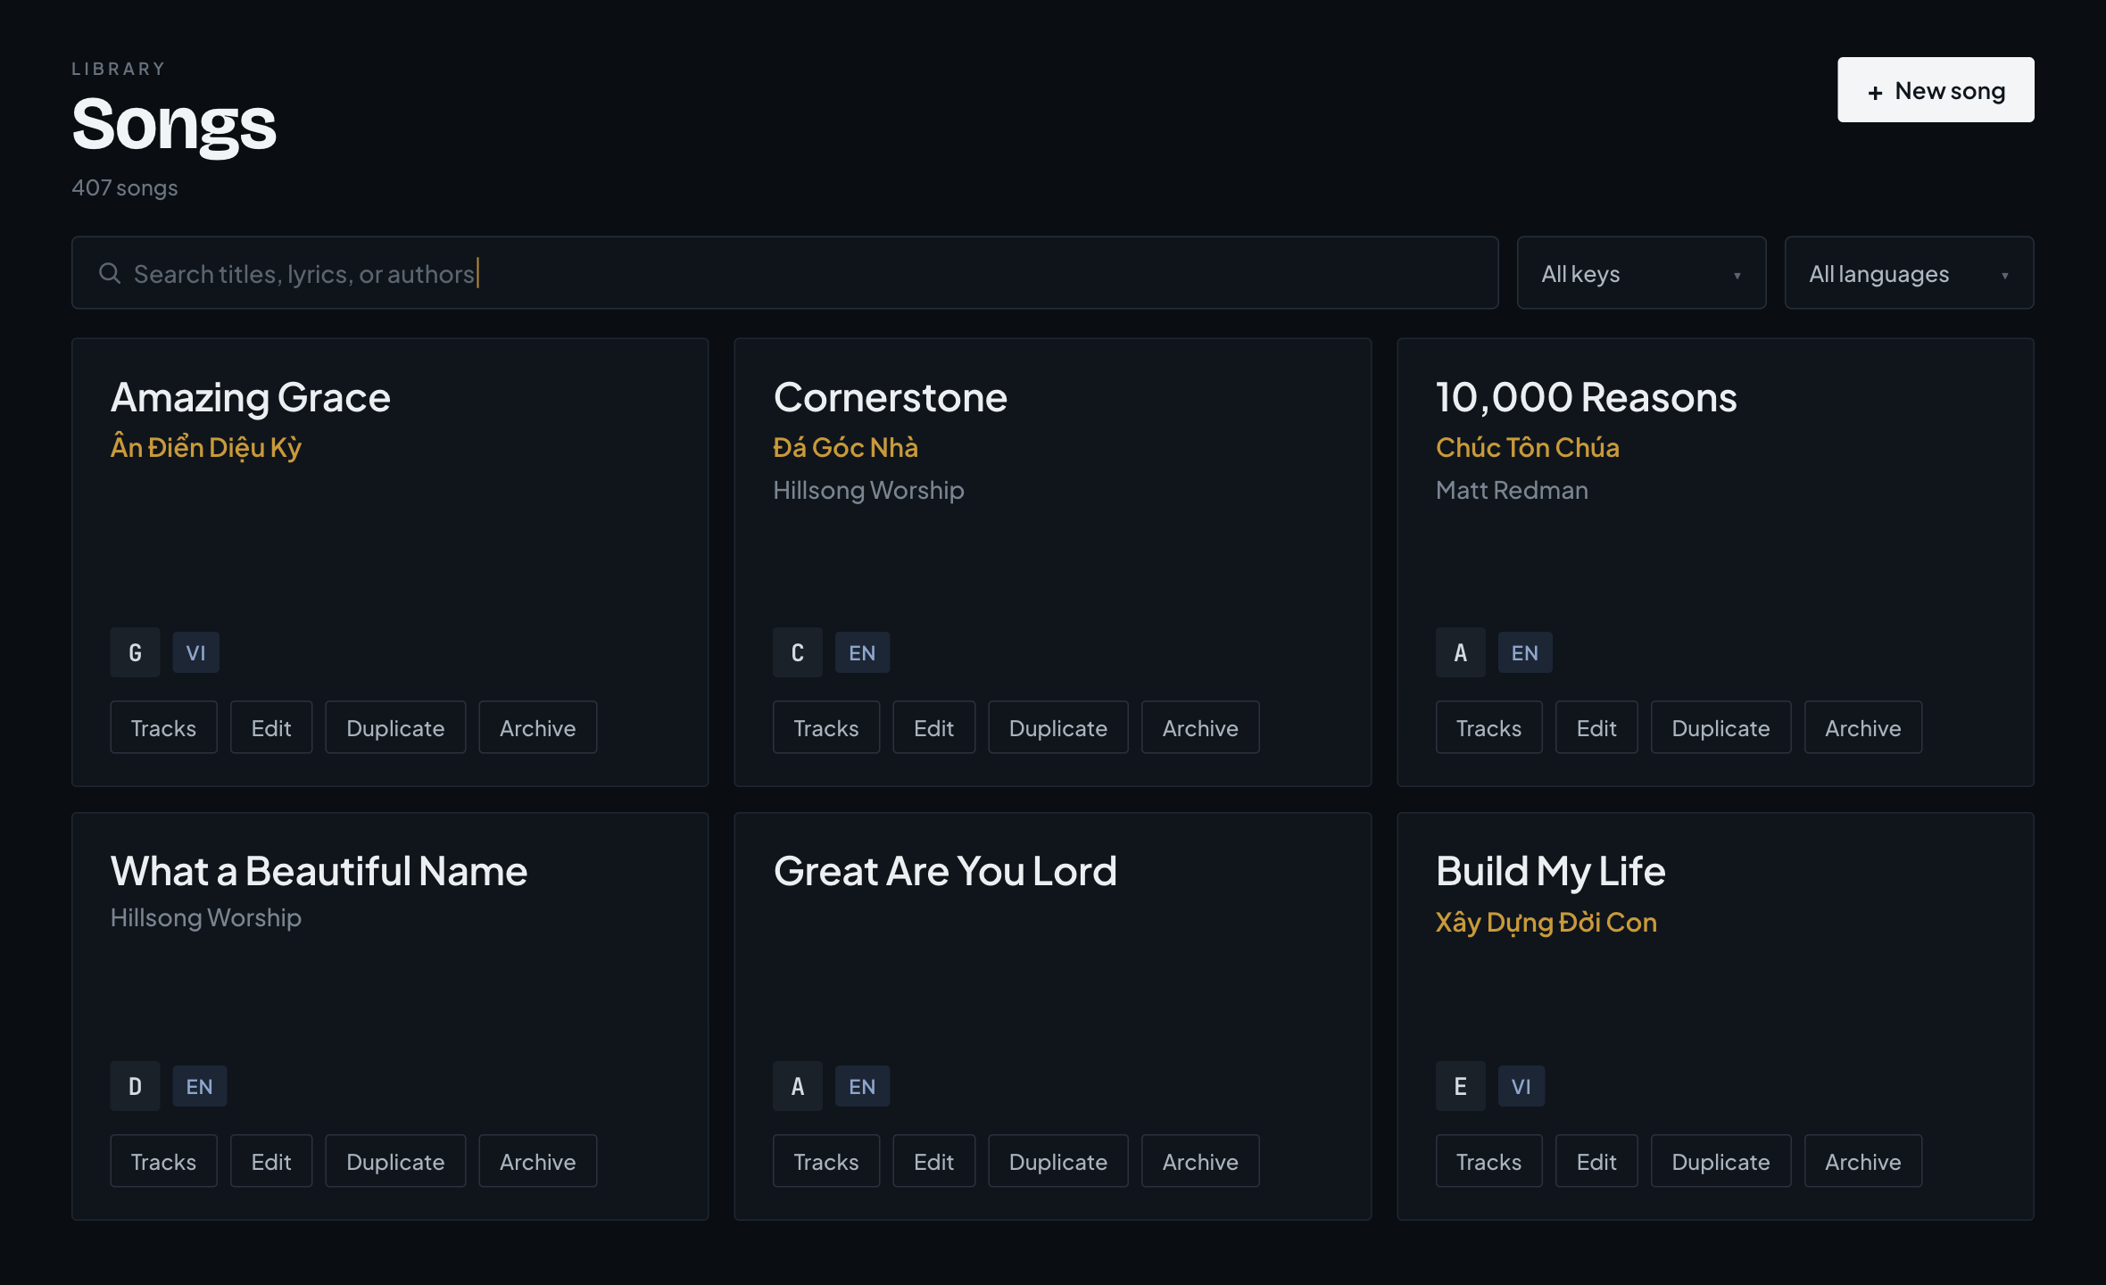Edit Great Are You Lord

(x=933, y=1161)
